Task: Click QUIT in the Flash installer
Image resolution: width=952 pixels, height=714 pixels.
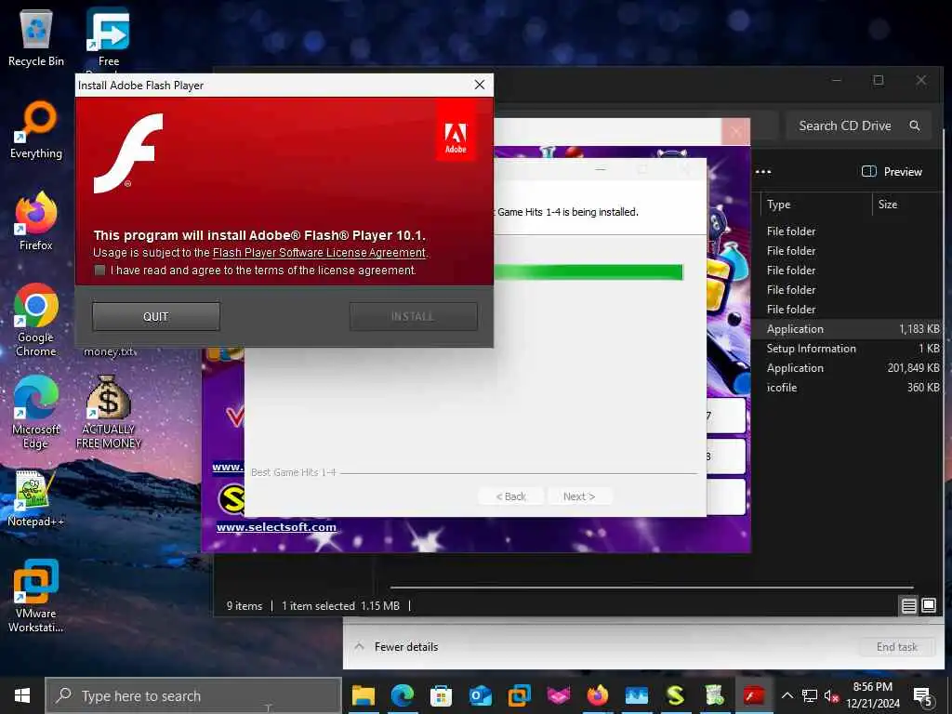Action: tap(156, 316)
